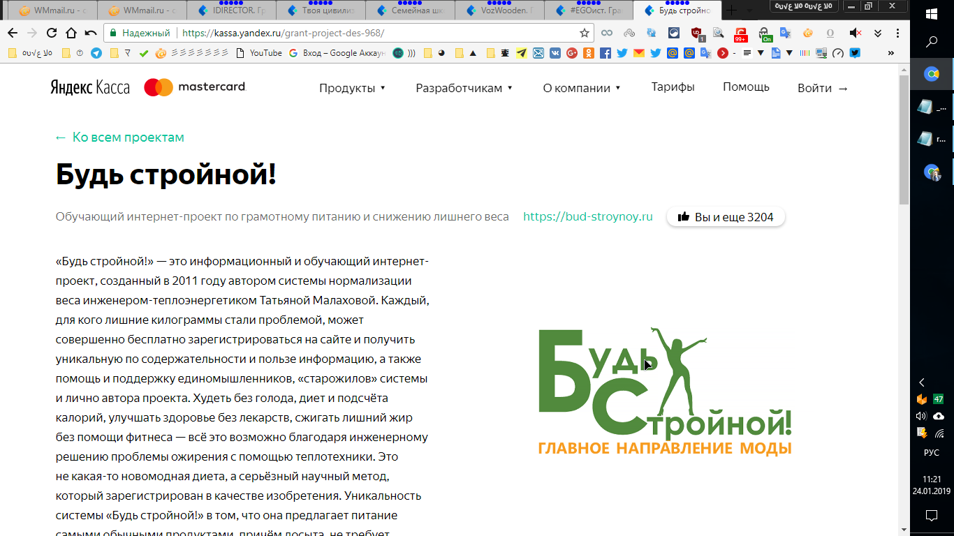Image resolution: width=954 pixels, height=536 pixels.
Task: Switch to the #EGOист tab
Action: tap(588, 11)
